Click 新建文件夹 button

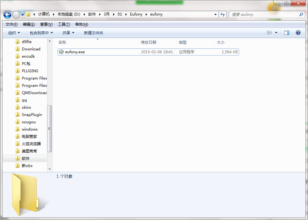(94, 33)
